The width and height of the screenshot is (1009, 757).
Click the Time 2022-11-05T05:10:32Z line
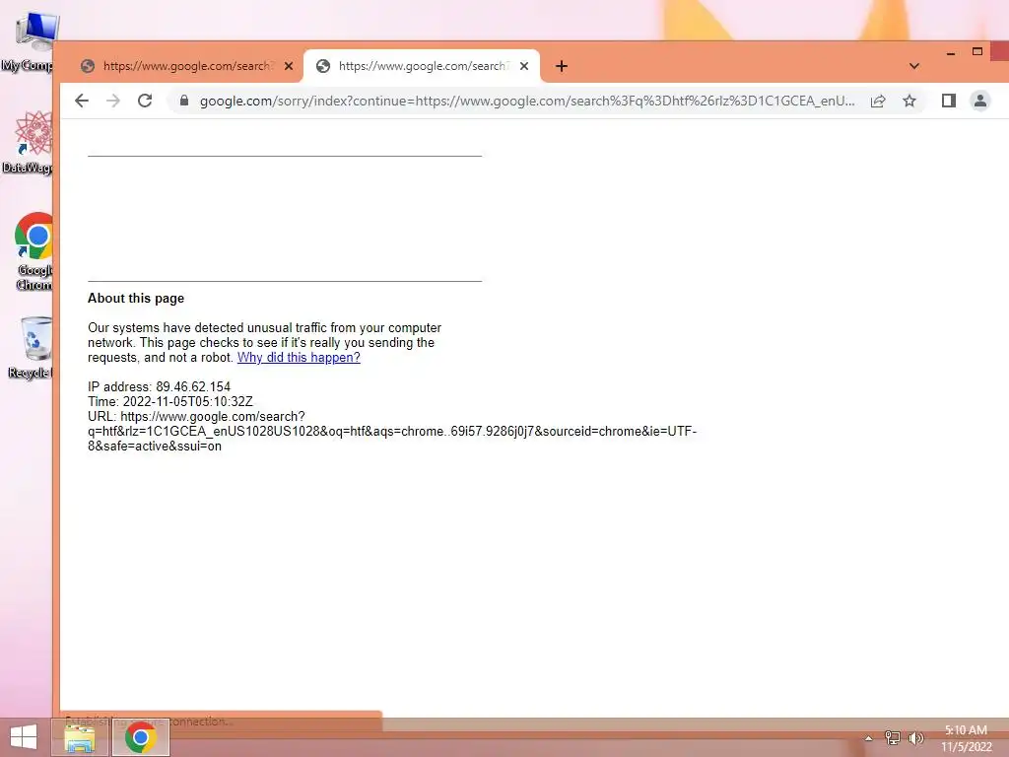tap(170, 402)
